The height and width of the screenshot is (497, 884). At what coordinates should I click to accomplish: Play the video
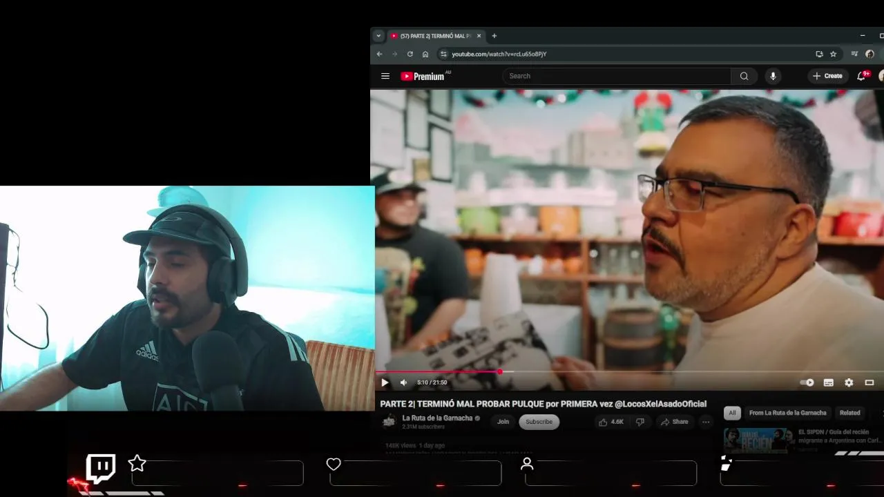(x=385, y=382)
